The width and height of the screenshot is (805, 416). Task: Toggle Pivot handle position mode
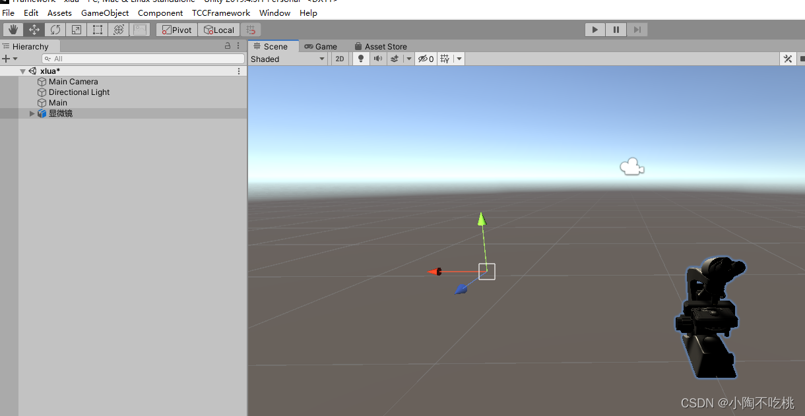[x=176, y=29]
